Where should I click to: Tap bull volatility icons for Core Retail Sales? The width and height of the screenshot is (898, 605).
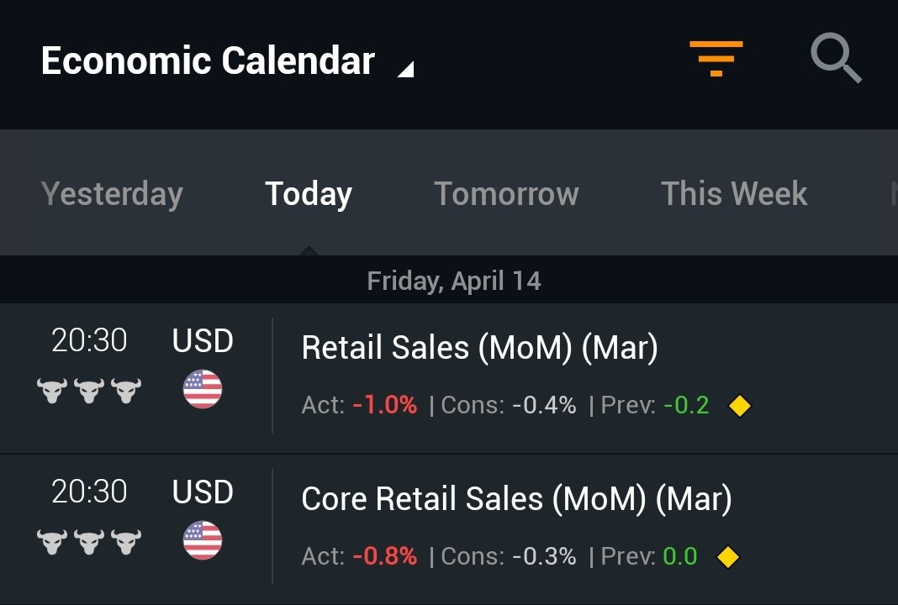[89, 541]
